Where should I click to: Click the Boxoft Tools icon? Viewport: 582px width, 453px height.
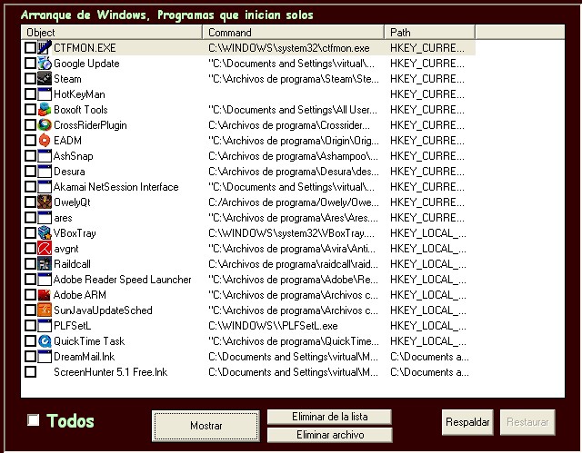click(45, 110)
